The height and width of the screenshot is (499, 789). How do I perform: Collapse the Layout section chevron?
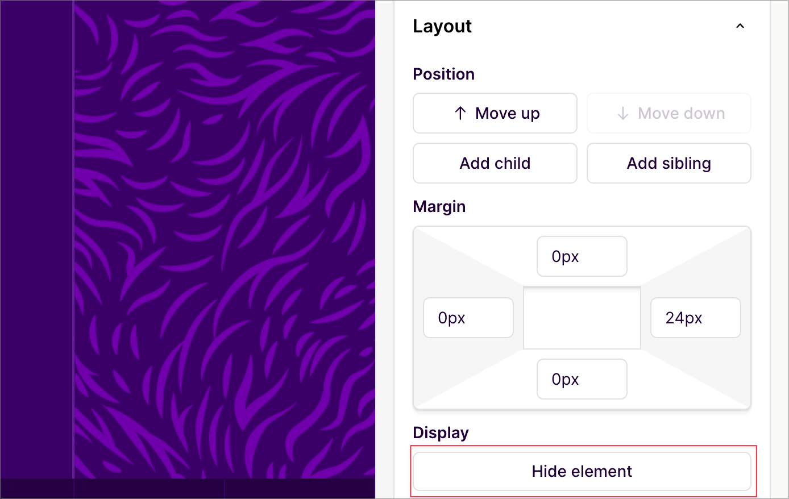[740, 26]
